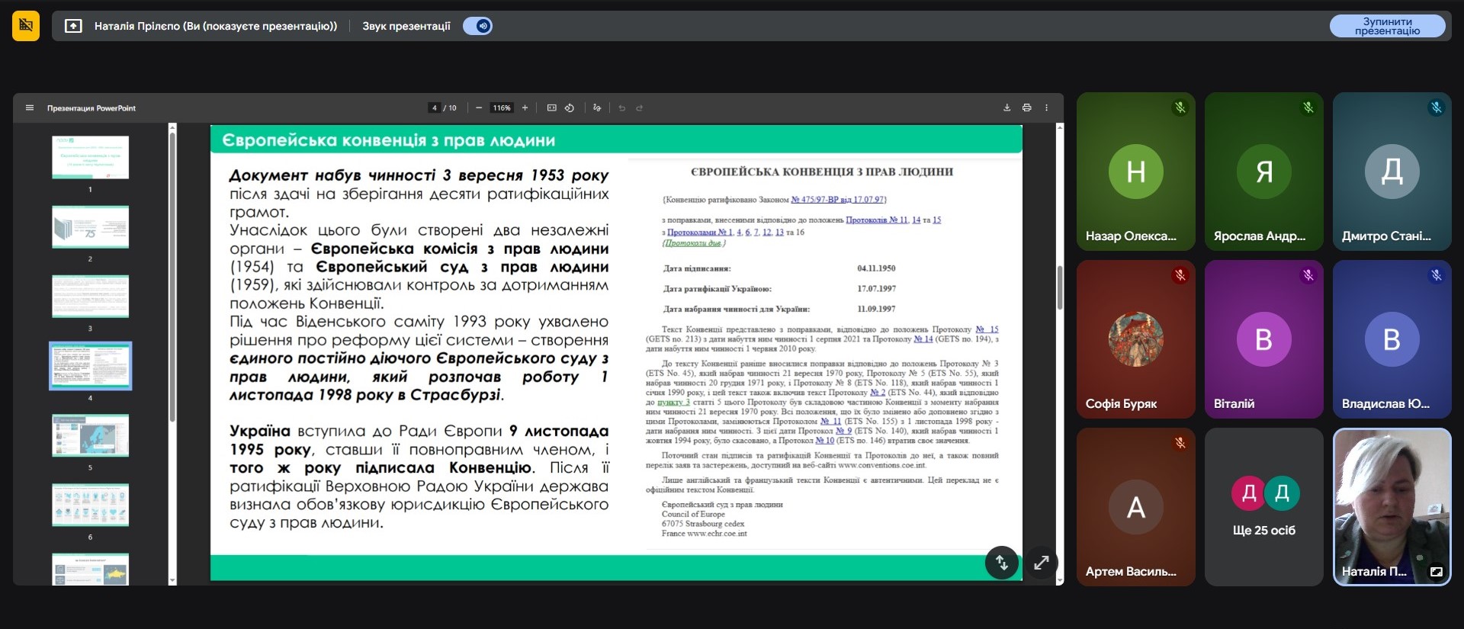Expand the presentation to full screen
The width and height of the screenshot is (1464, 629).
[x=1041, y=563]
